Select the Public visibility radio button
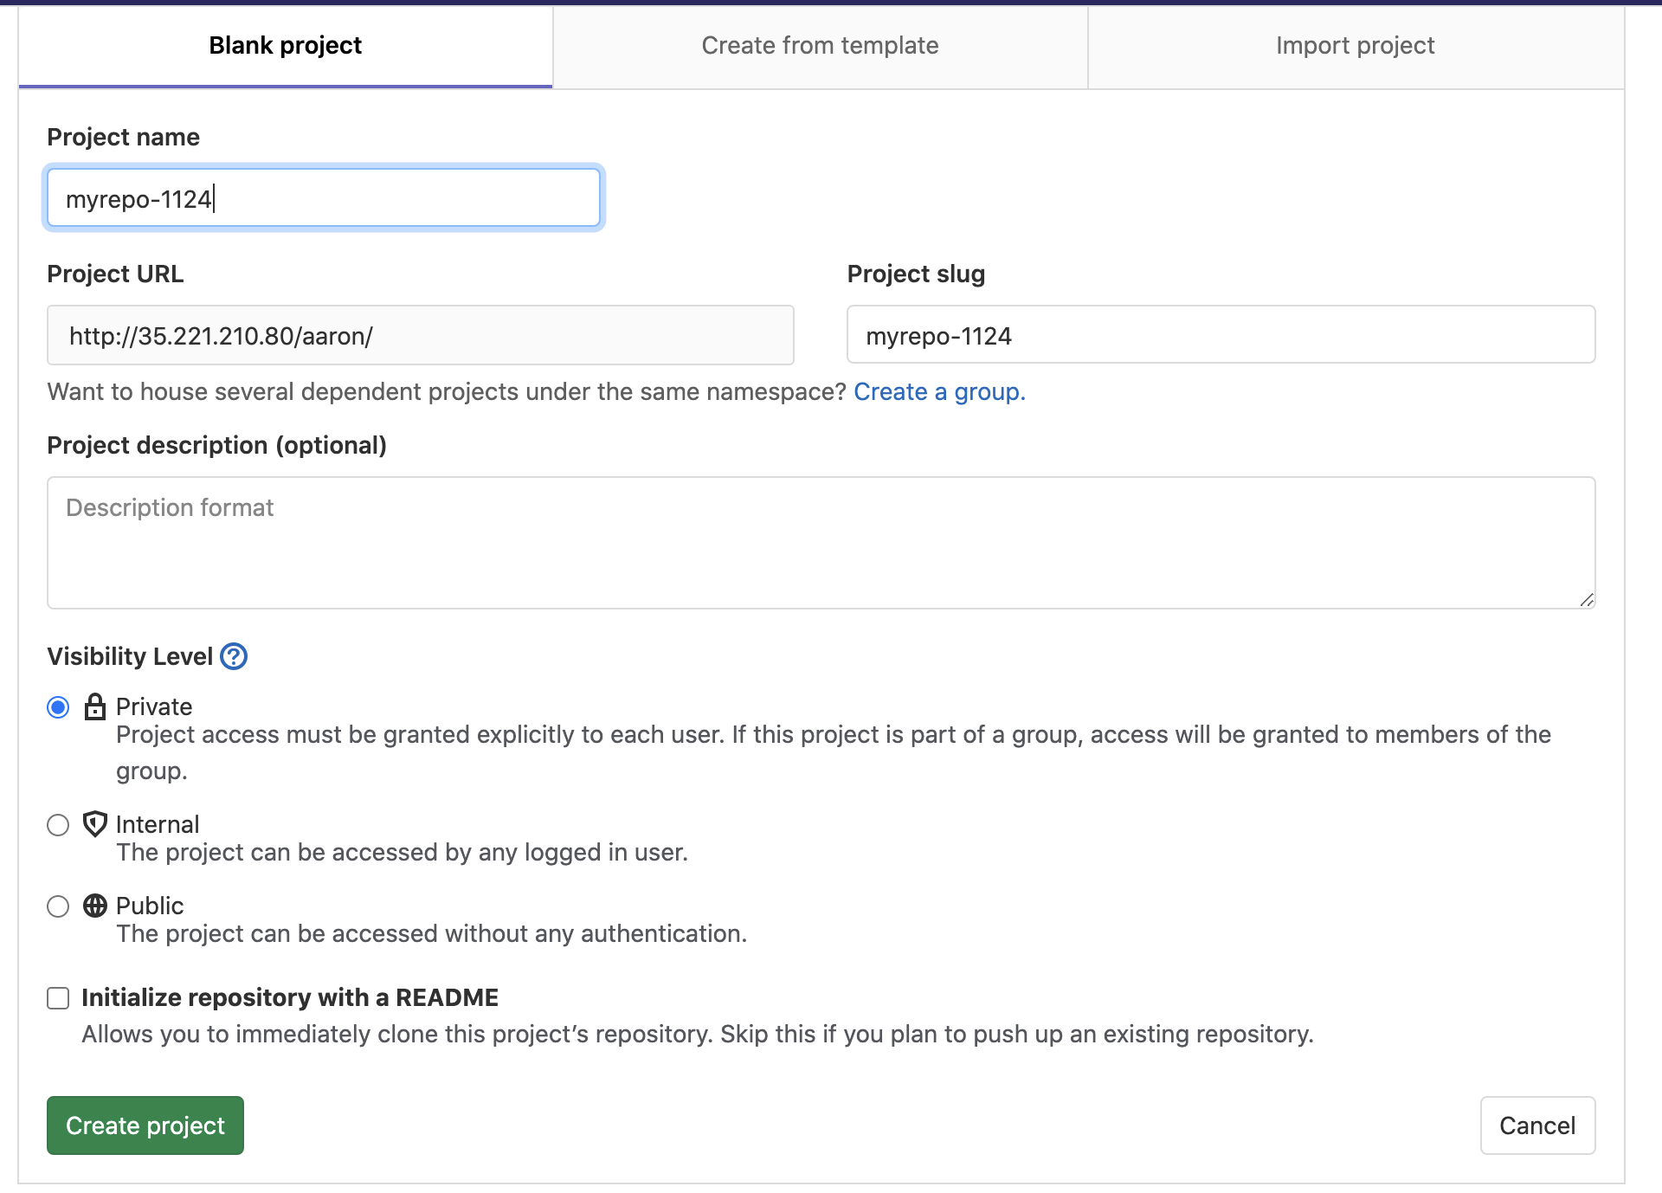This screenshot has width=1662, height=1193. click(x=57, y=907)
